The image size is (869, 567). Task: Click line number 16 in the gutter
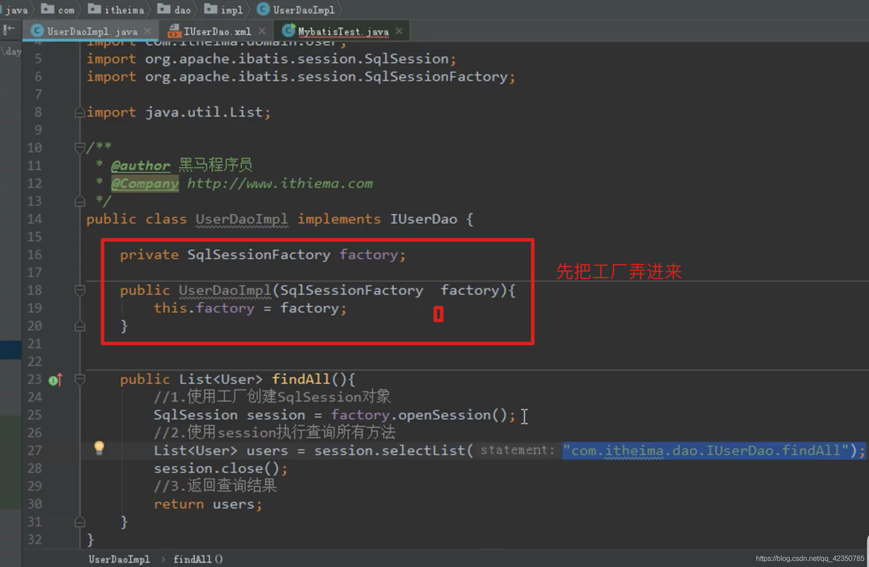tap(35, 255)
